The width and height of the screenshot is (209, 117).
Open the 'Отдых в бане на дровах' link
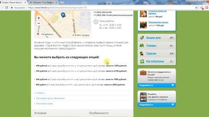(157, 12)
